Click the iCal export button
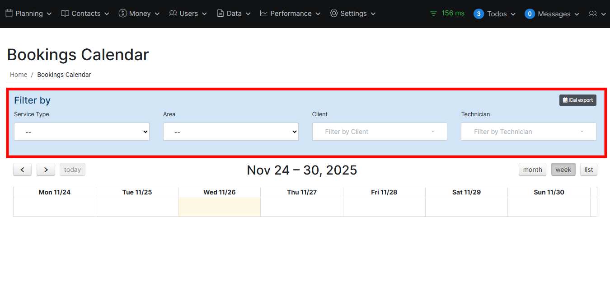This screenshot has height=284, width=610. pos(577,100)
